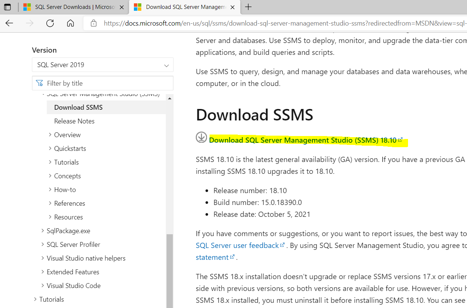Viewport: 467px width, 308px height.
Task: Go back to the previous page
Action: pyautogui.click(x=9, y=23)
